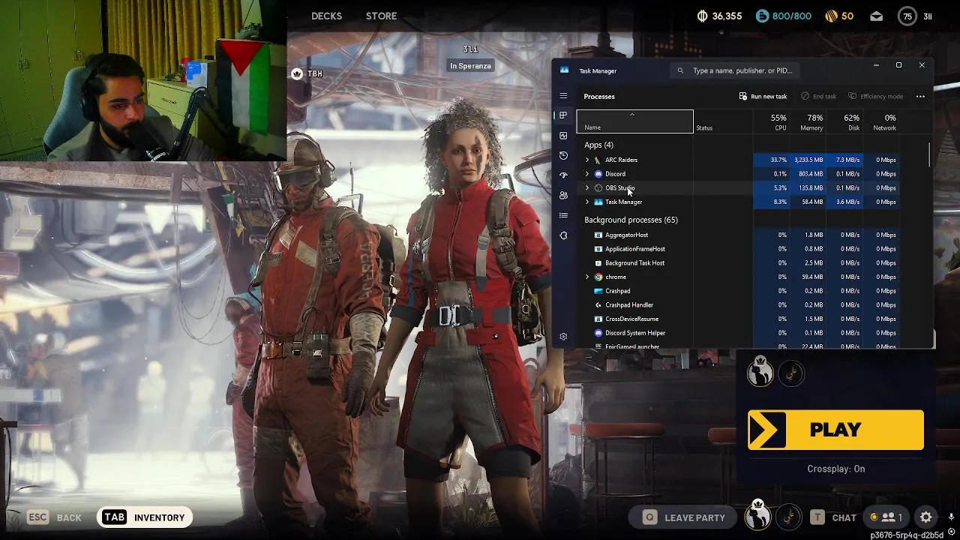Click the coin currency icon beside 36,355
The width and height of the screenshot is (960, 540).
pyautogui.click(x=702, y=16)
